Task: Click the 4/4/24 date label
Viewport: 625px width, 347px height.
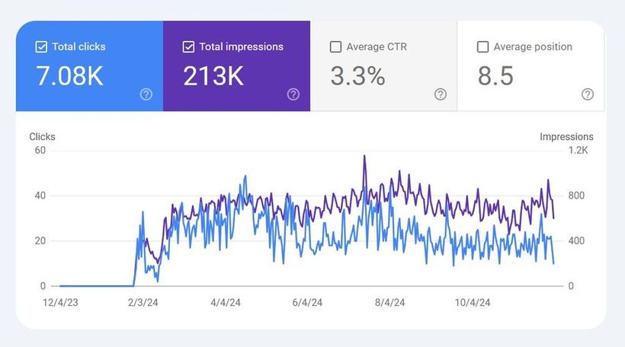Action: click(226, 302)
